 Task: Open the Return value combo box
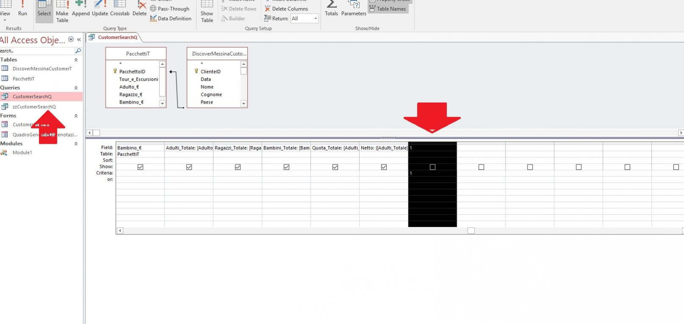(304, 18)
